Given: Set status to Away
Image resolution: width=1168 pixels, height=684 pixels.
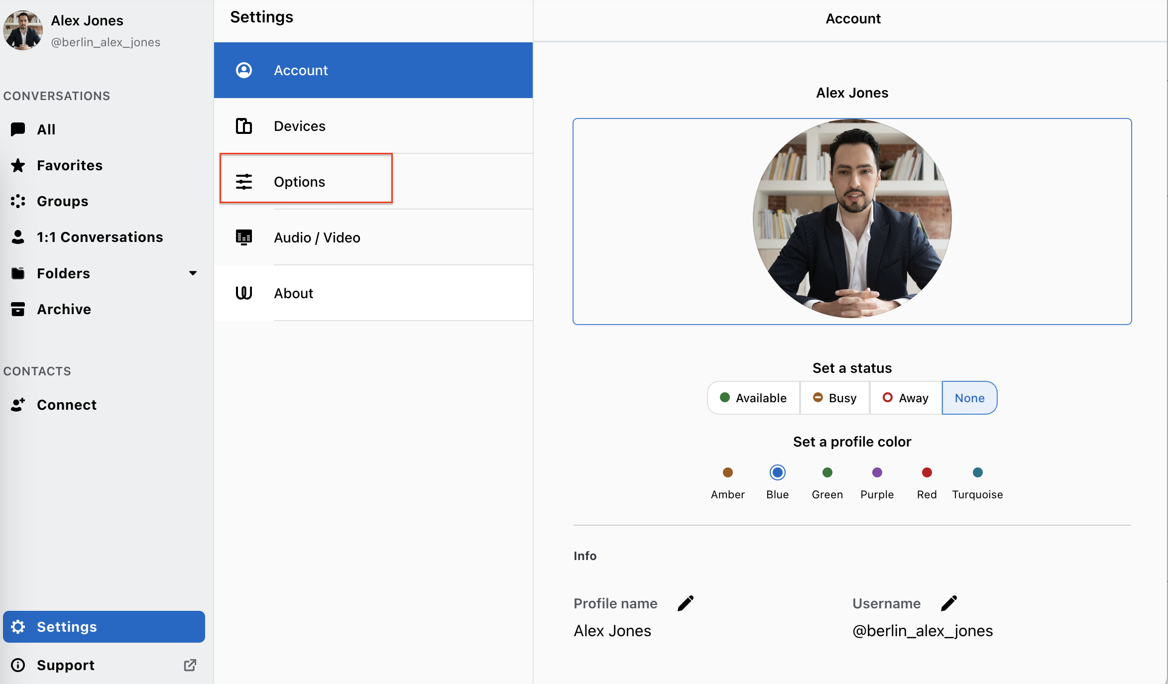Looking at the screenshot, I should pyautogui.click(x=906, y=398).
